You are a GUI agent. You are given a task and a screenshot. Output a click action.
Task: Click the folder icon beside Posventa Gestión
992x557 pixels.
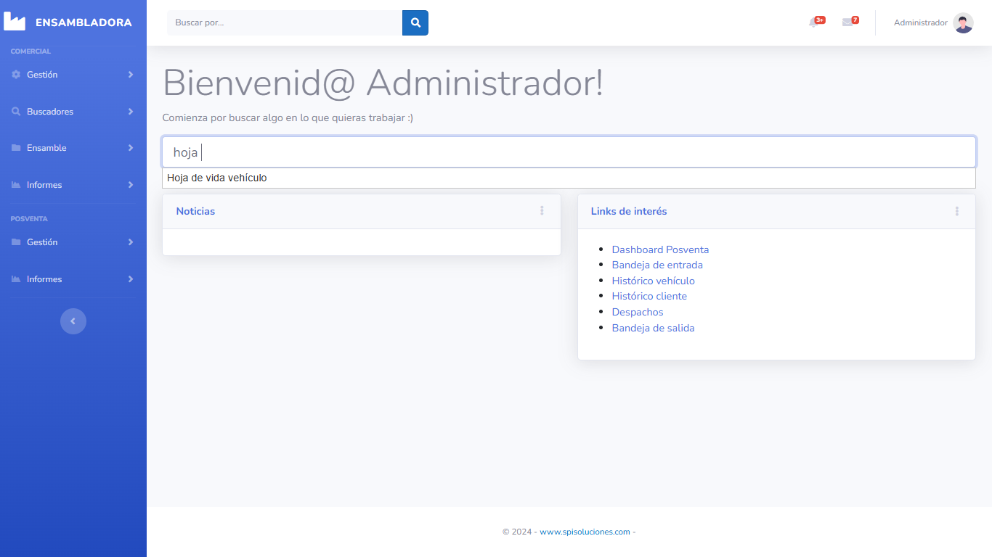(16, 242)
